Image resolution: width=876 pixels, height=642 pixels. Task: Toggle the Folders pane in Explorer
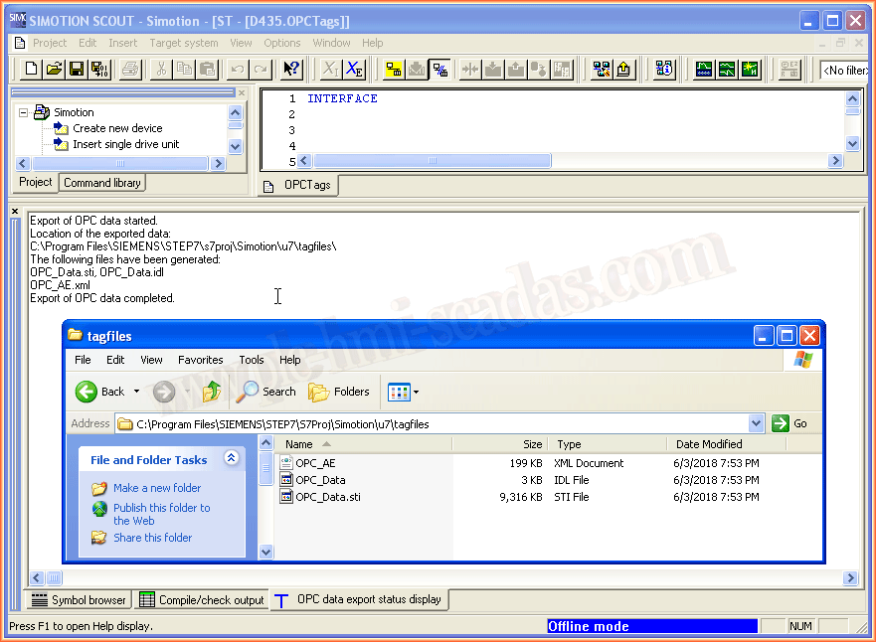click(x=339, y=392)
